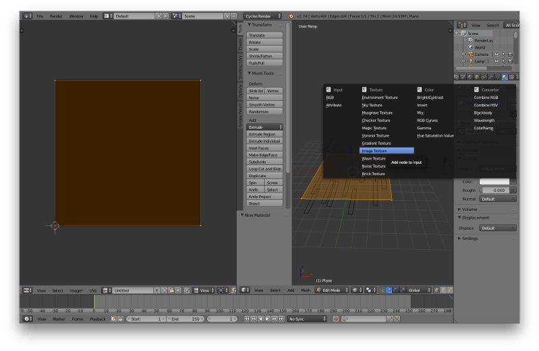Screen dimensions: 539x351
Task: Expand the RenderLayers tree item
Action: coord(465,40)
